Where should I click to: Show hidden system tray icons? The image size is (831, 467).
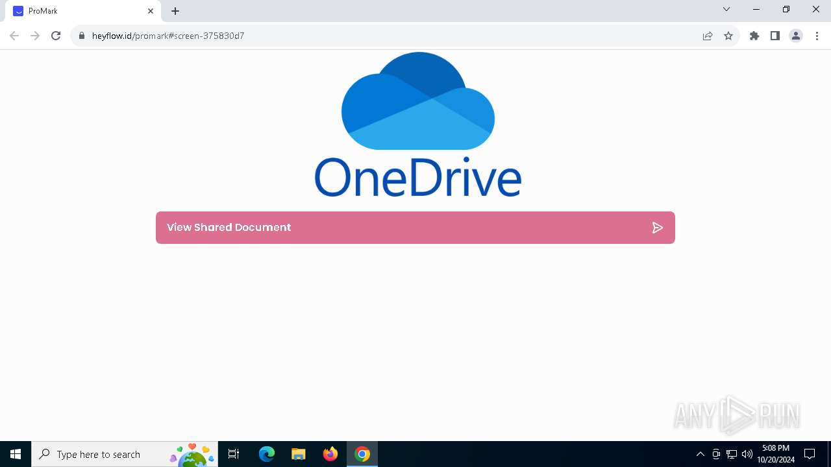tap(700, 454)
